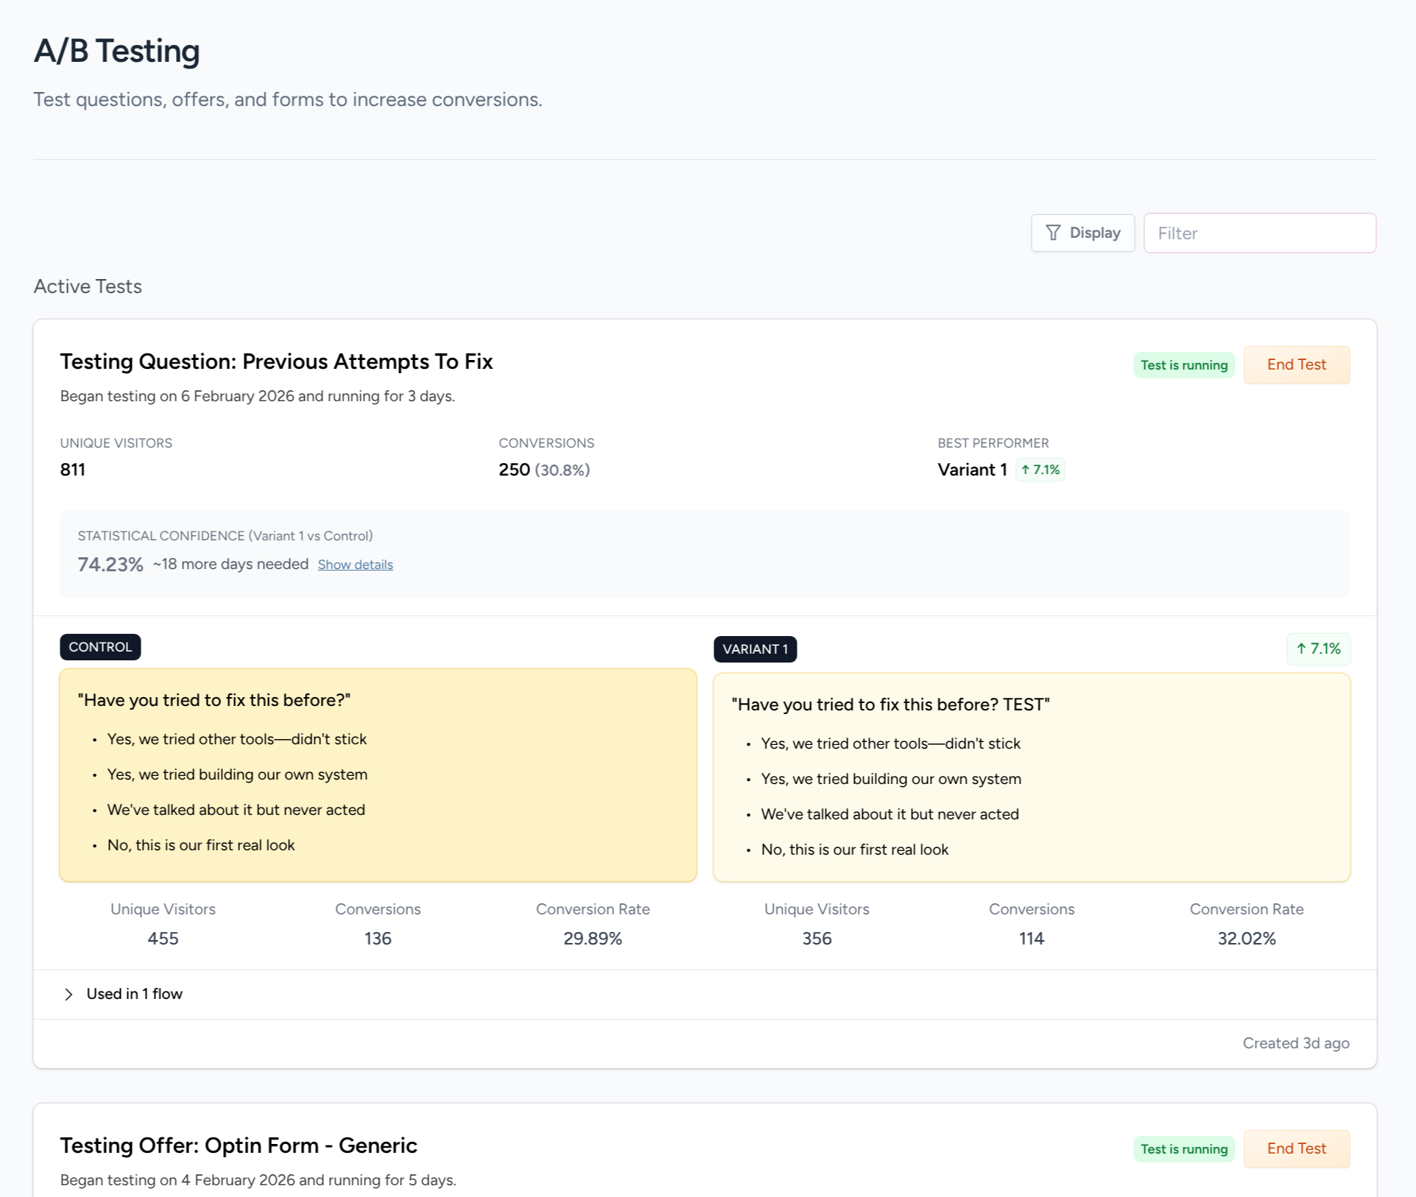This screenshot has width=1416, height=1197.
Task: Click Test is running status on Optin Form test
Action: [1183, 1149]
